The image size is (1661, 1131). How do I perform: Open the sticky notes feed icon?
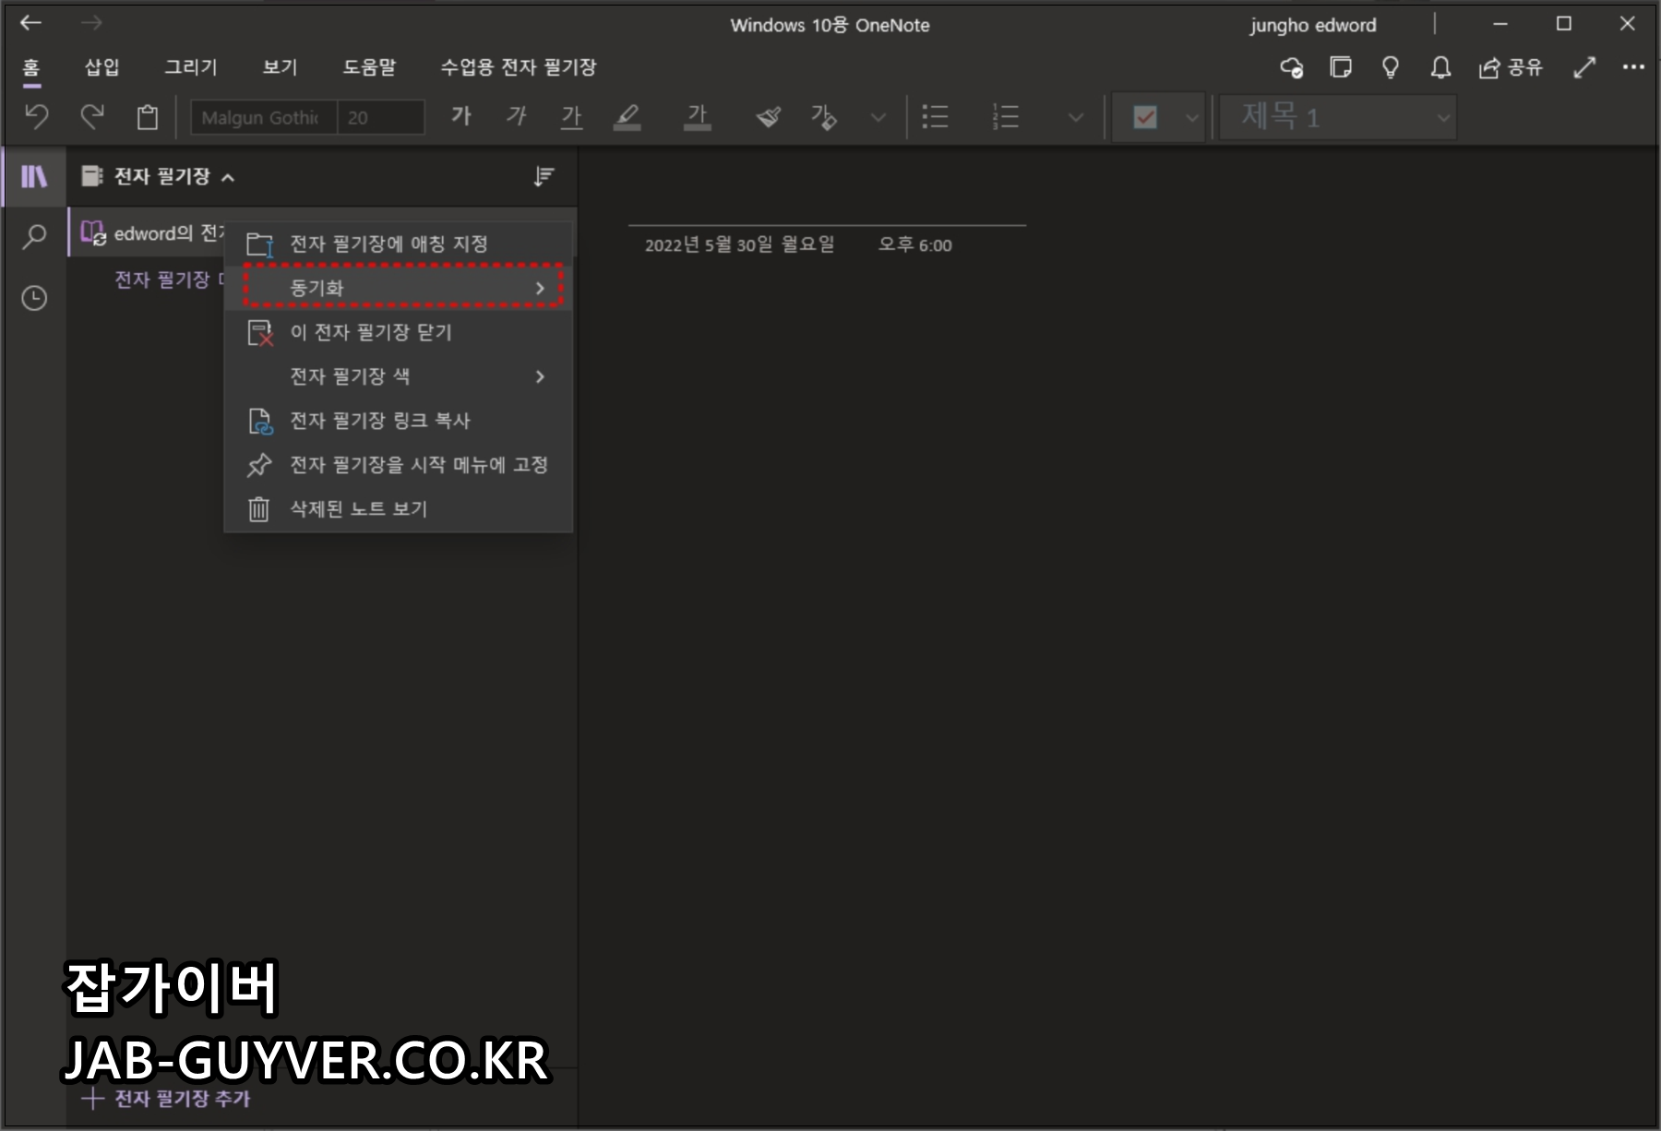(x=1341, y=67)
